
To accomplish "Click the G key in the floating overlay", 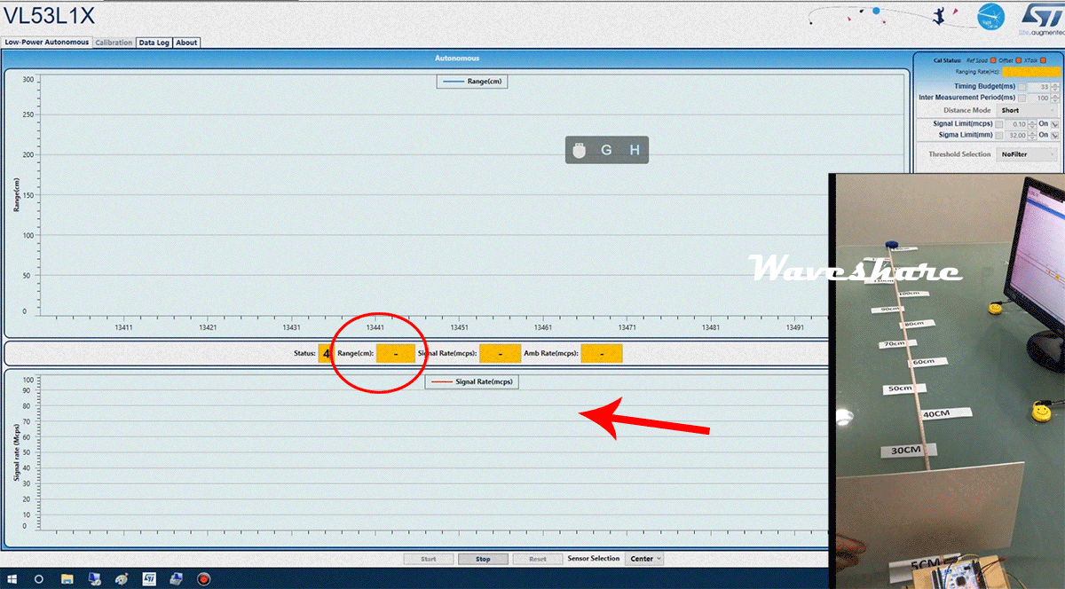I will [606, 150].
